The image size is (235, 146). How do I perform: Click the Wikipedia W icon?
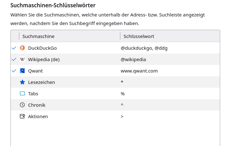pyautogui.click(x=22, y=60)
